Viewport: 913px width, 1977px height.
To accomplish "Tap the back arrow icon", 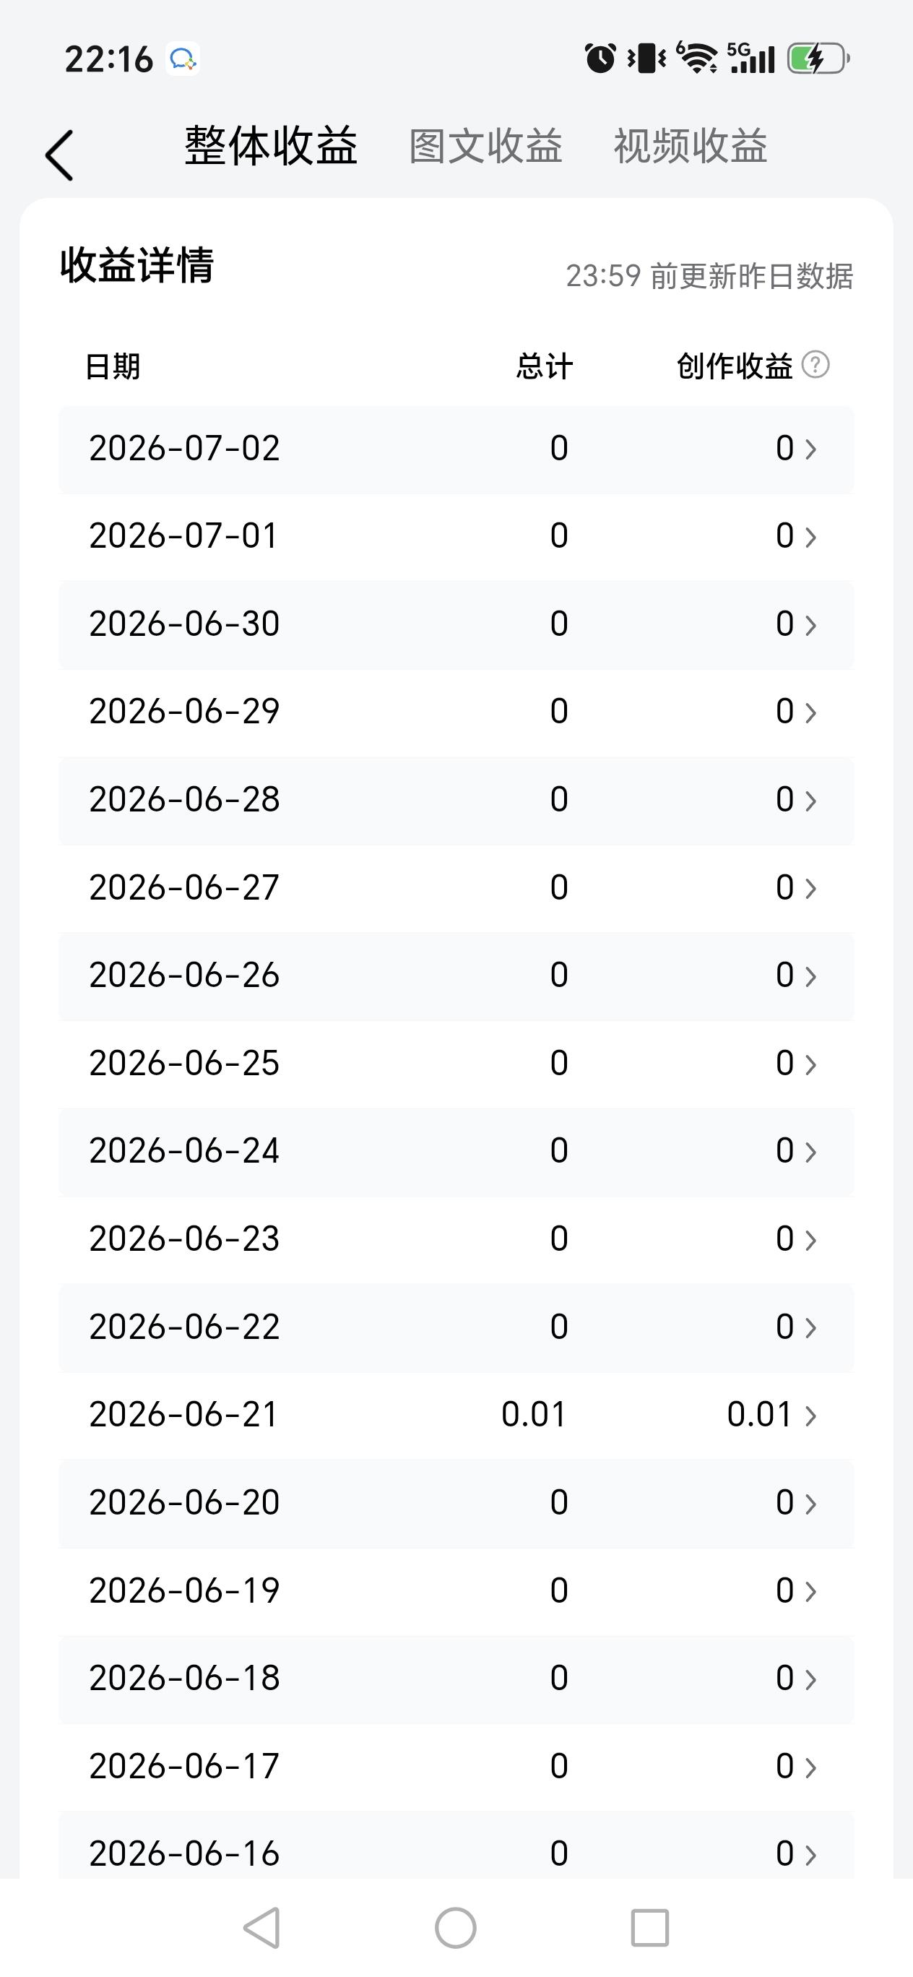I will click(60, 155).
